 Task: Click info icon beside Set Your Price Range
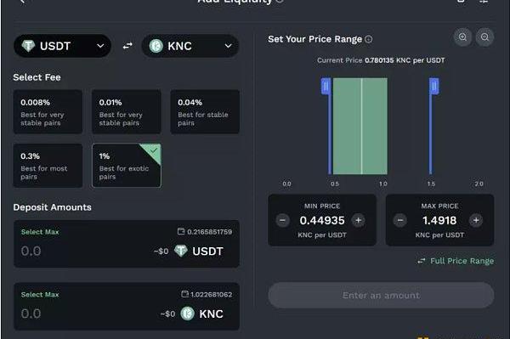pyautogui.click(x=369, y=39)
